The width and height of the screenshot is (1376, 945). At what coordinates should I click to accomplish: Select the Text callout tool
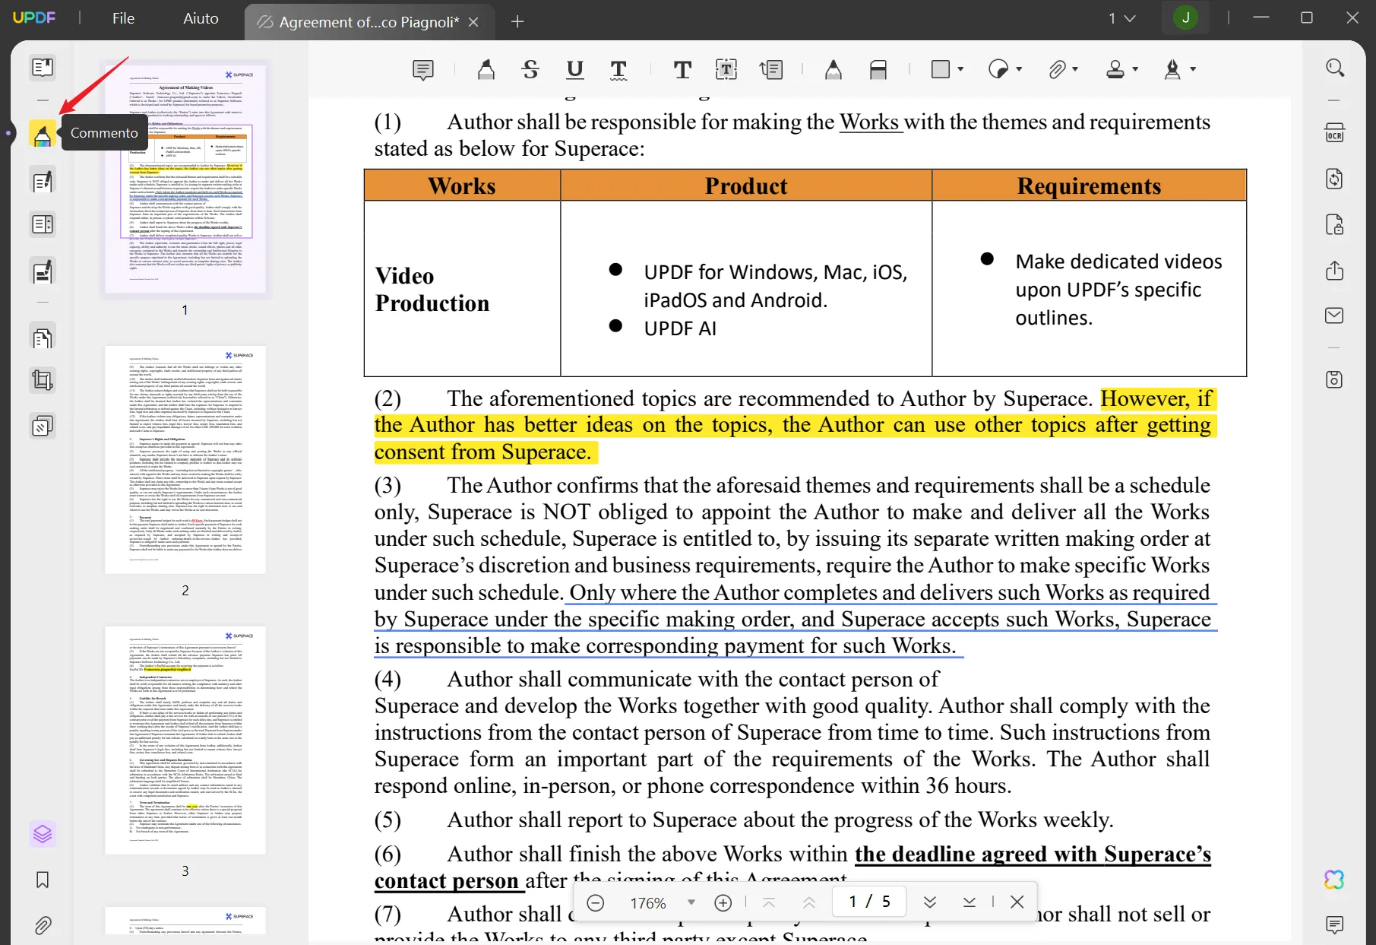pos(771,70)
